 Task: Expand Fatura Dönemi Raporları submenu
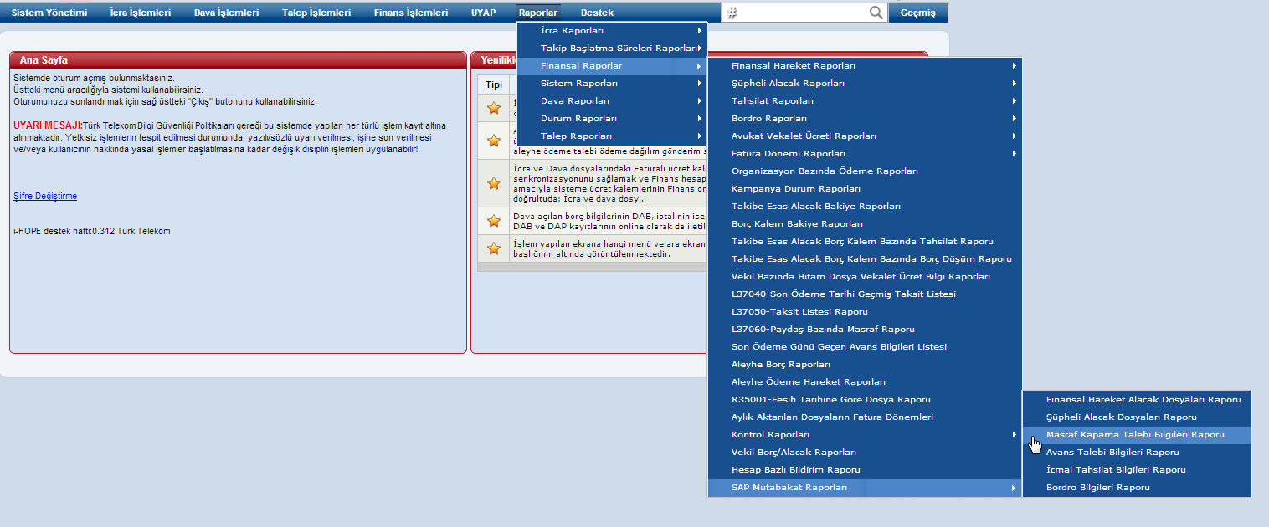click(x=865, y=154)
